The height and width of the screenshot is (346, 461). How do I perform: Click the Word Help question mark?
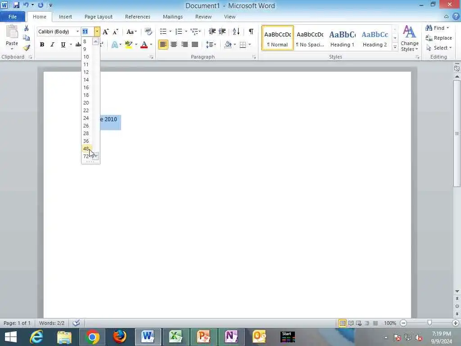tap(456, 17)
